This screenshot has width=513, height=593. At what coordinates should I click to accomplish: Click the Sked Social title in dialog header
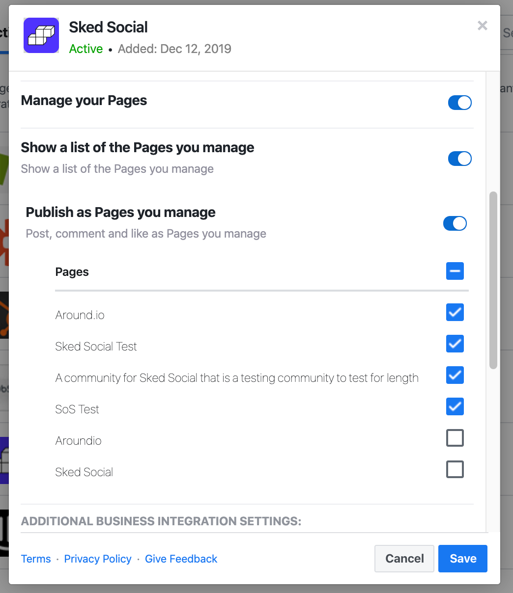pyautogui.click(x=108, y=27)
